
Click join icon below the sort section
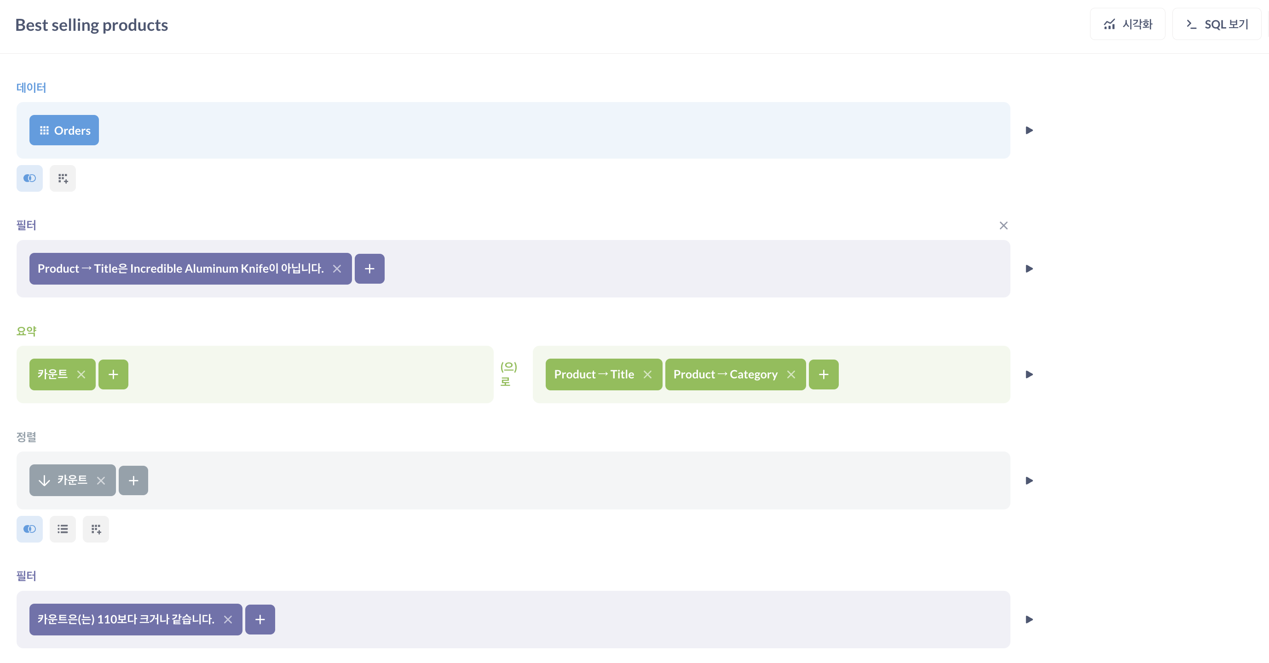pos(29,529)
